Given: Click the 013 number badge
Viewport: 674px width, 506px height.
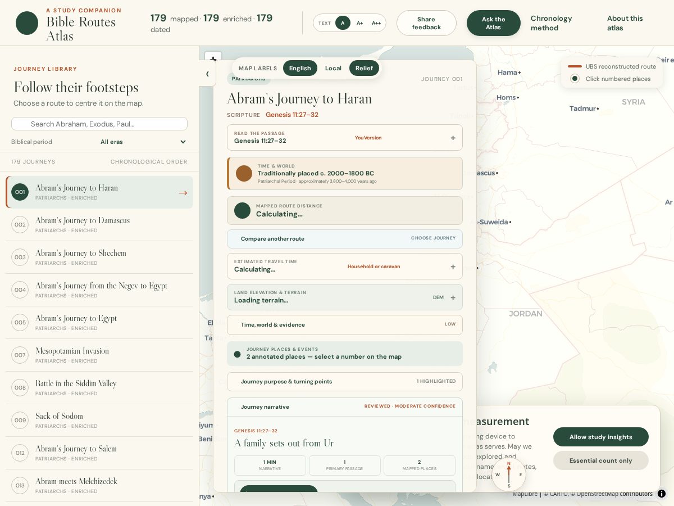Looking at the screenshot, I should point(20,486).
